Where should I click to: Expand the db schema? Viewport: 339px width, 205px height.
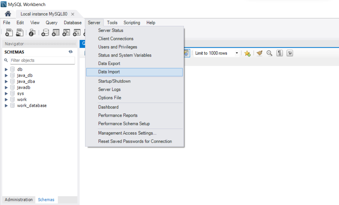[x=6, y=70]
